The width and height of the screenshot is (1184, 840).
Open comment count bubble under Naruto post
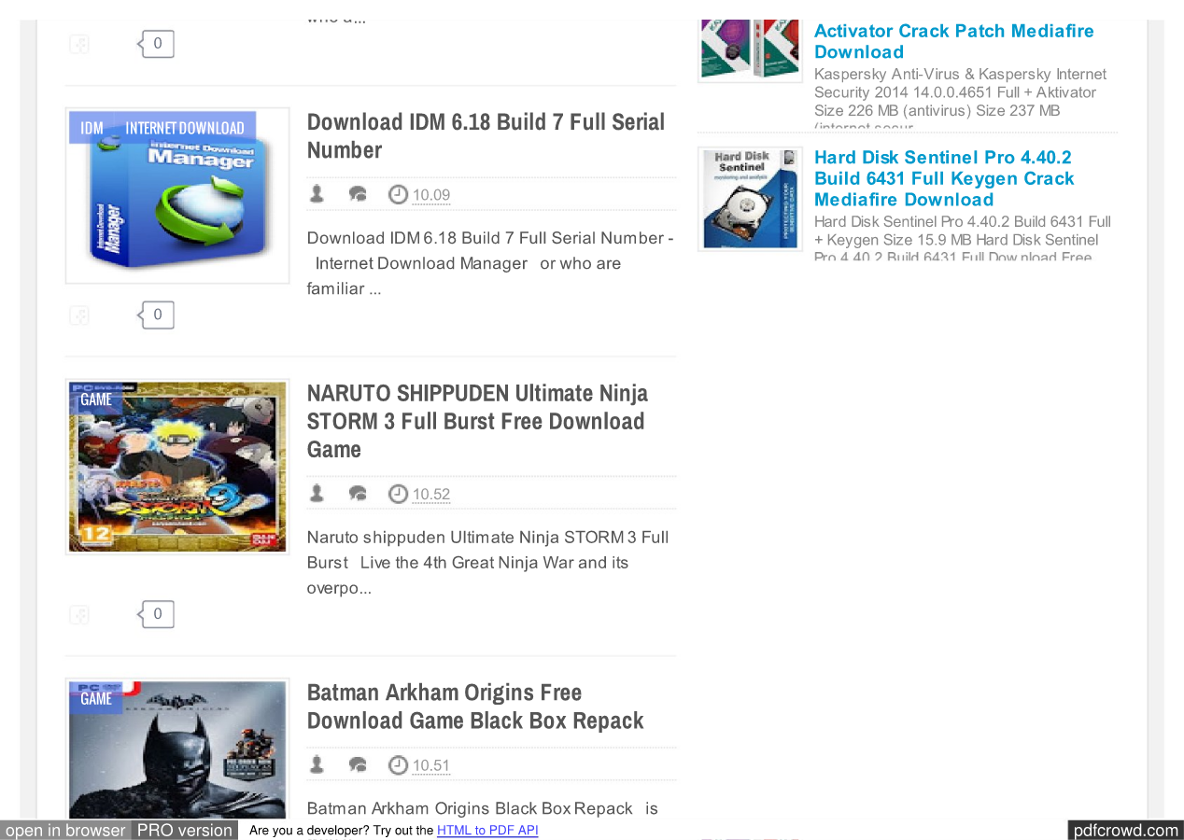click(157, 613)
